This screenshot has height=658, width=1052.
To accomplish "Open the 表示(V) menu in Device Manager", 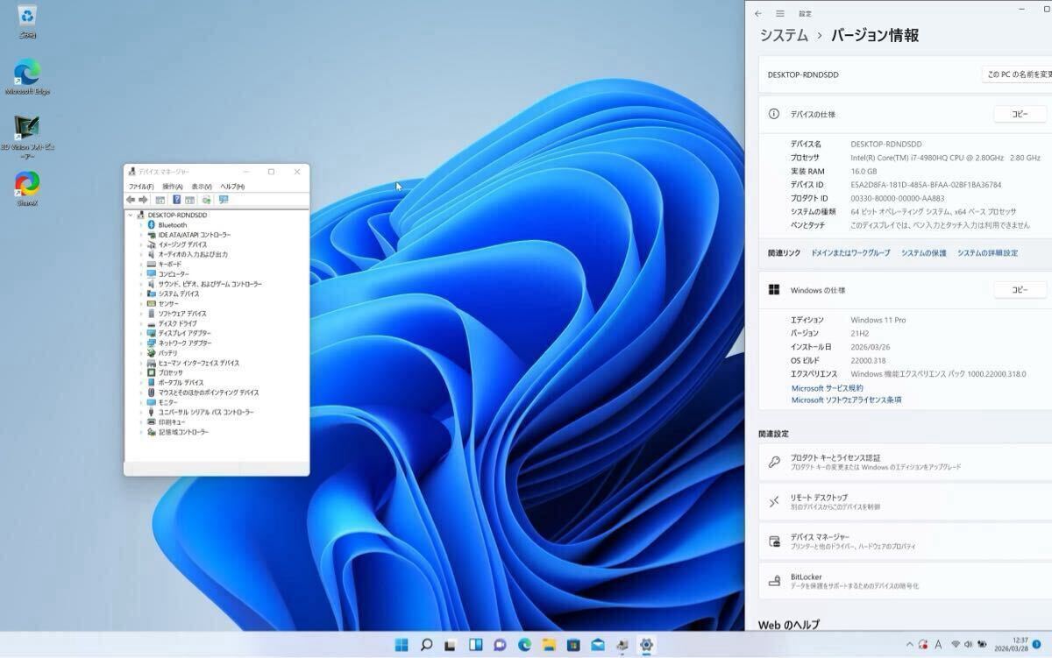I will coord(202,187).
